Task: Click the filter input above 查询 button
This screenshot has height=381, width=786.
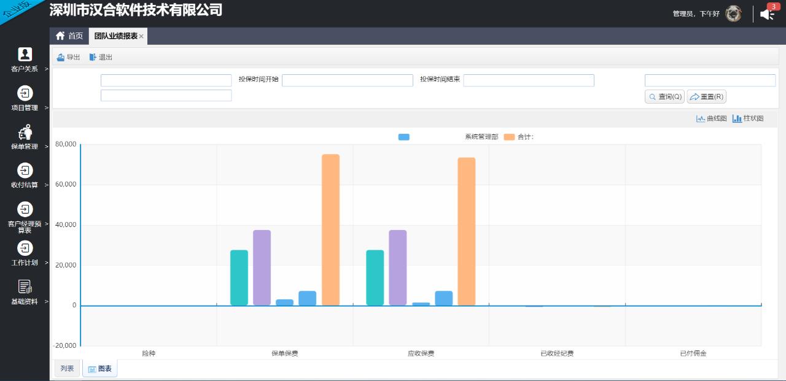Action: (x=710, y=80)
